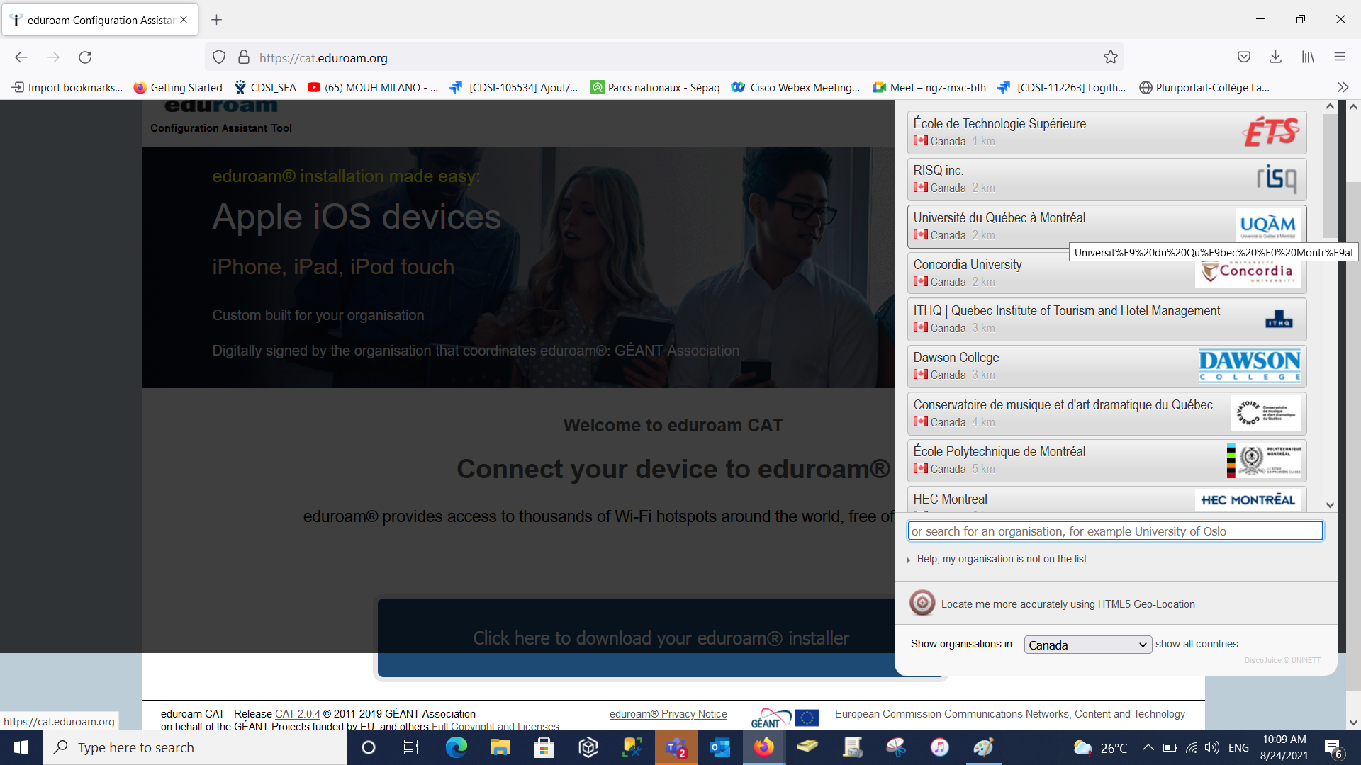Image resolution: width=1361 pixels, height=765 pixels.
Task: Open the Windows Start menu
Action: coord(21,747)
